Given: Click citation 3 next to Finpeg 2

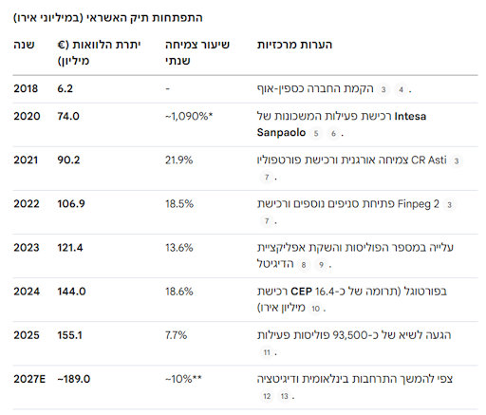Looking at the screenshot, I should pos(449,205).
